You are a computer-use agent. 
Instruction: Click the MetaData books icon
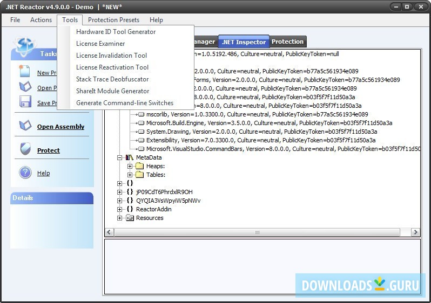[x=129, y=157]
